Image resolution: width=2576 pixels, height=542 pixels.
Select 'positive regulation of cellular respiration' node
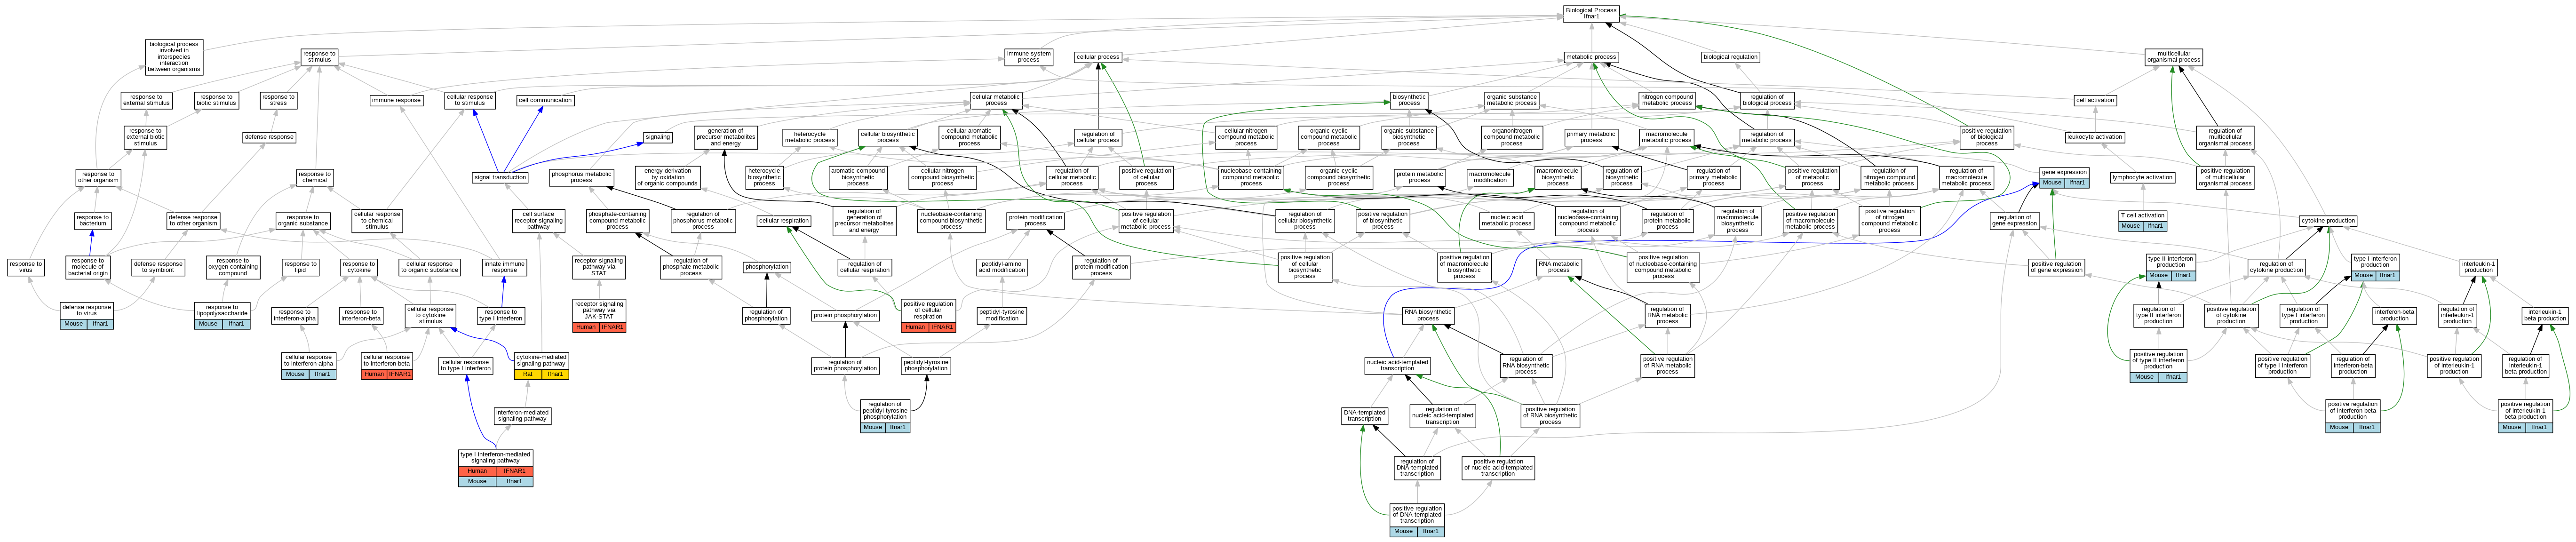coord(928,315)
